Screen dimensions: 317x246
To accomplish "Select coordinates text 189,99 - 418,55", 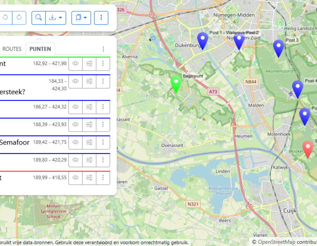I will [50, 177].
